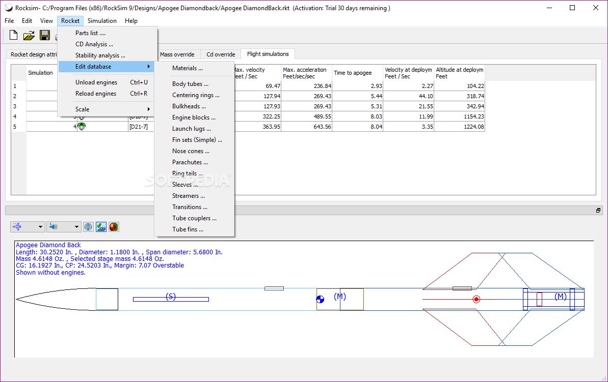Image resolution: width=608 pixels, height=382 pixels.
Task: Select simulation row 2 header
Action: click(x=19, y=96)
